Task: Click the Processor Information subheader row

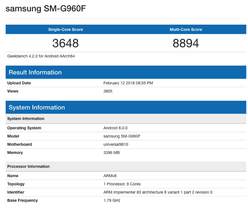Action: (126, 166)
